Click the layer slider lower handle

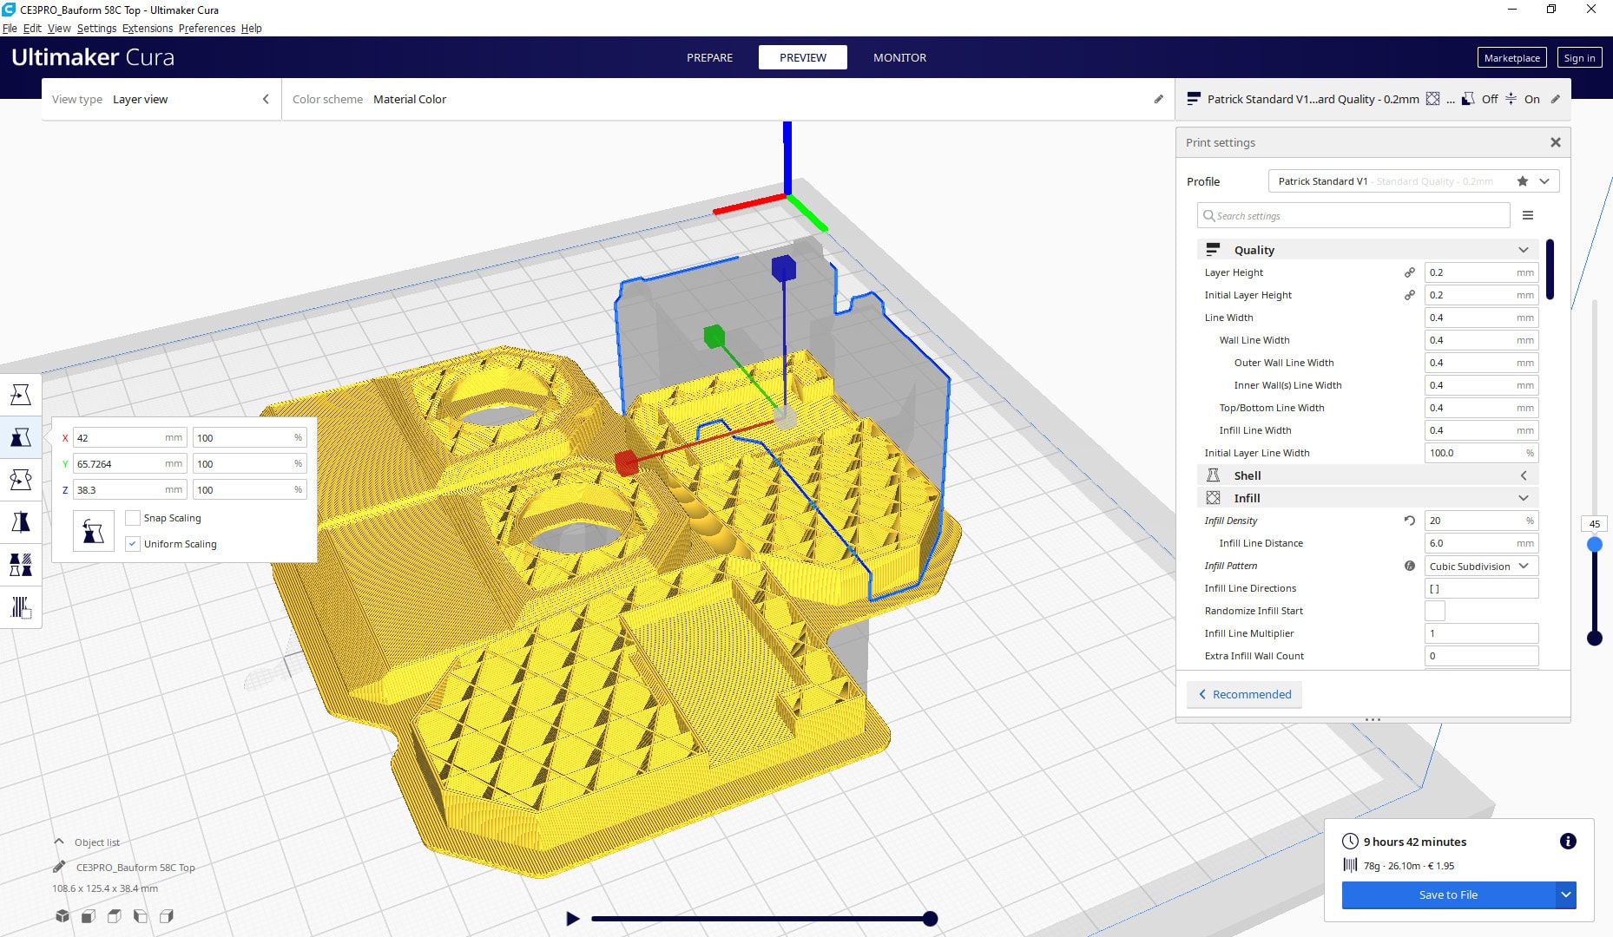[x=1595, y=638]
